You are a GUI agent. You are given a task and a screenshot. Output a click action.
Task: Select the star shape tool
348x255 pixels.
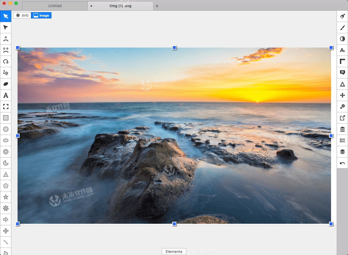[x=6, y=197]
